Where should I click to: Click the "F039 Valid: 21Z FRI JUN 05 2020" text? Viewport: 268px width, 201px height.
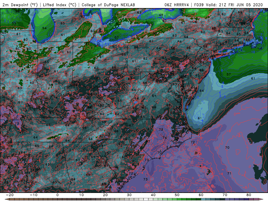point(228,5)
